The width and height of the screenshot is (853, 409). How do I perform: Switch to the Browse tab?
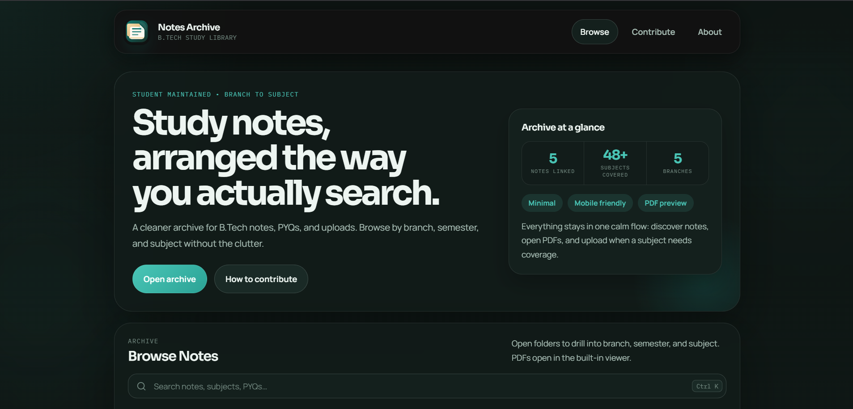point(594,31)
